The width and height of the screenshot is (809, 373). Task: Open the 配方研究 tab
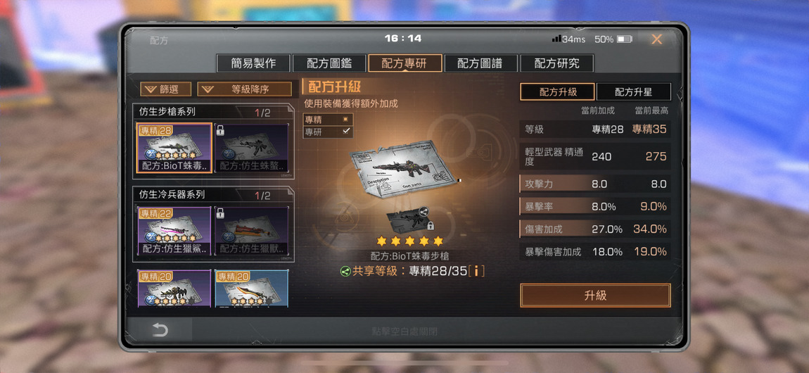point(556,63)
